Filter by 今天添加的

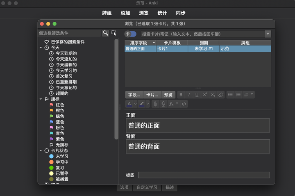[63, 59]
